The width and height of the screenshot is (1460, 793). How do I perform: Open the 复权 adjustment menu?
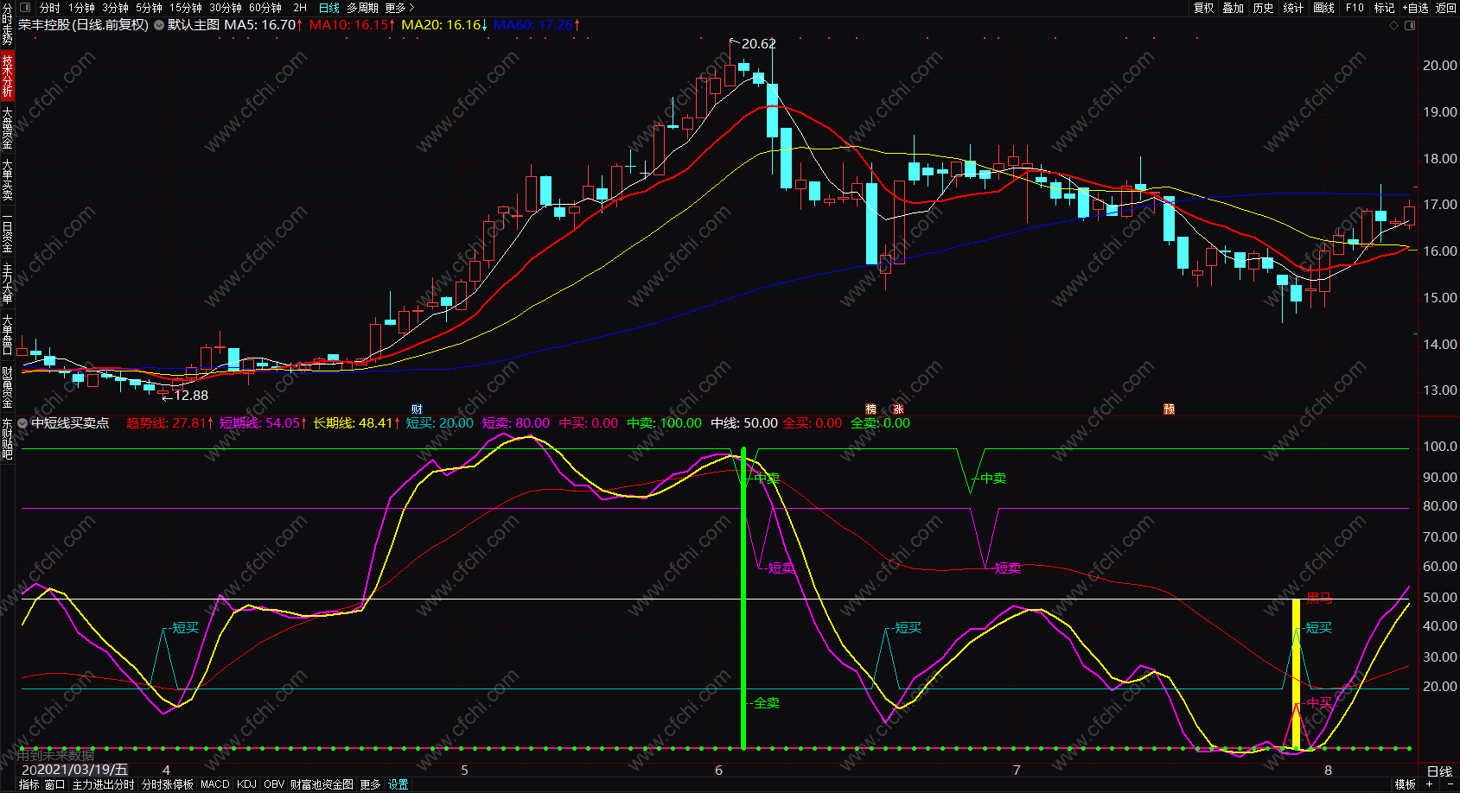(x=1204, y=8)
